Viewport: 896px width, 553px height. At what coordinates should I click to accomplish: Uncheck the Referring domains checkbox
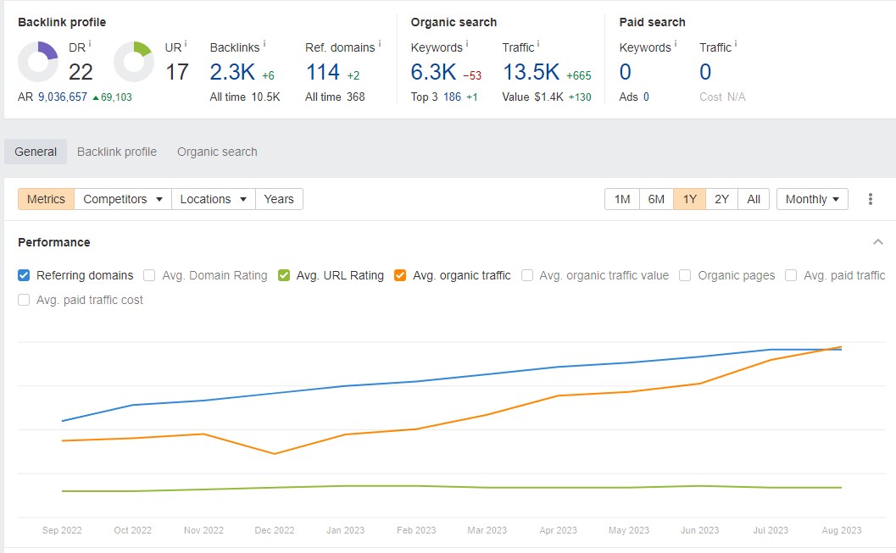pos(24,275)
